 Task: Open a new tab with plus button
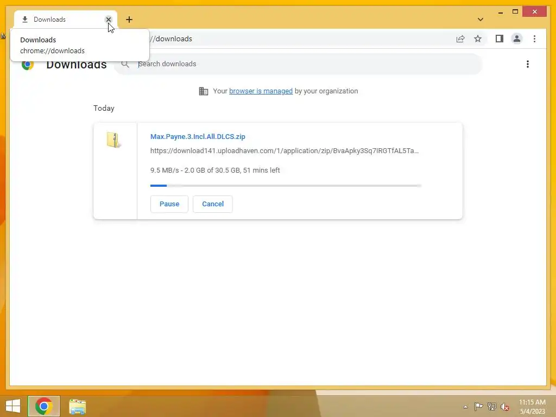(x=129, y=20)
